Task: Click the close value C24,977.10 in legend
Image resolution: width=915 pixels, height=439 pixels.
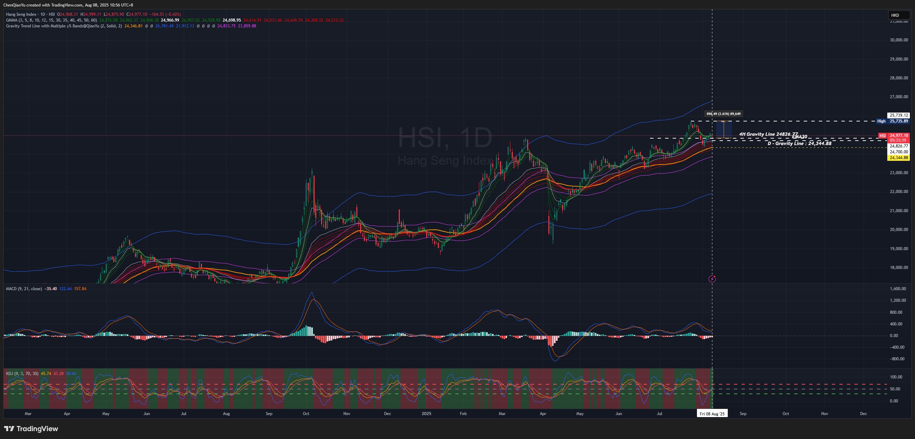Action: coord(136,15)
